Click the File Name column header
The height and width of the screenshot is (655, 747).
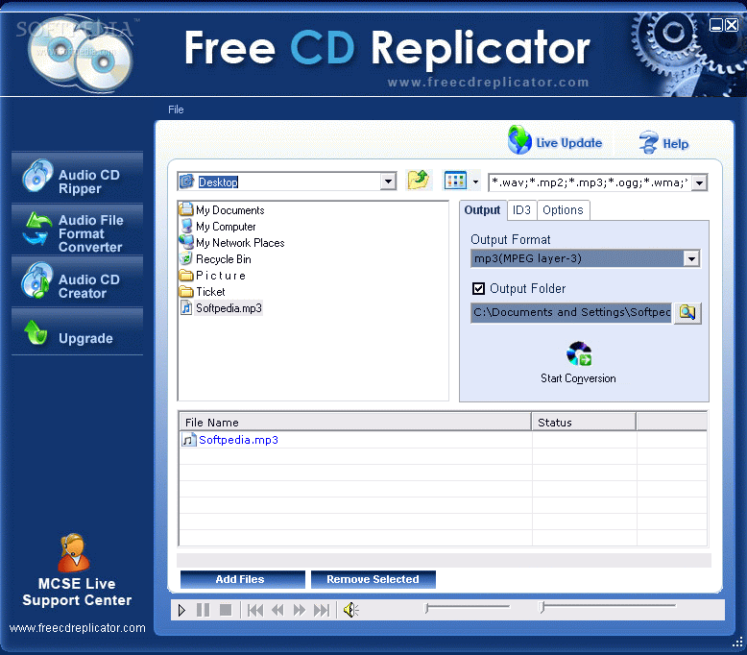[x=355, y=423]
